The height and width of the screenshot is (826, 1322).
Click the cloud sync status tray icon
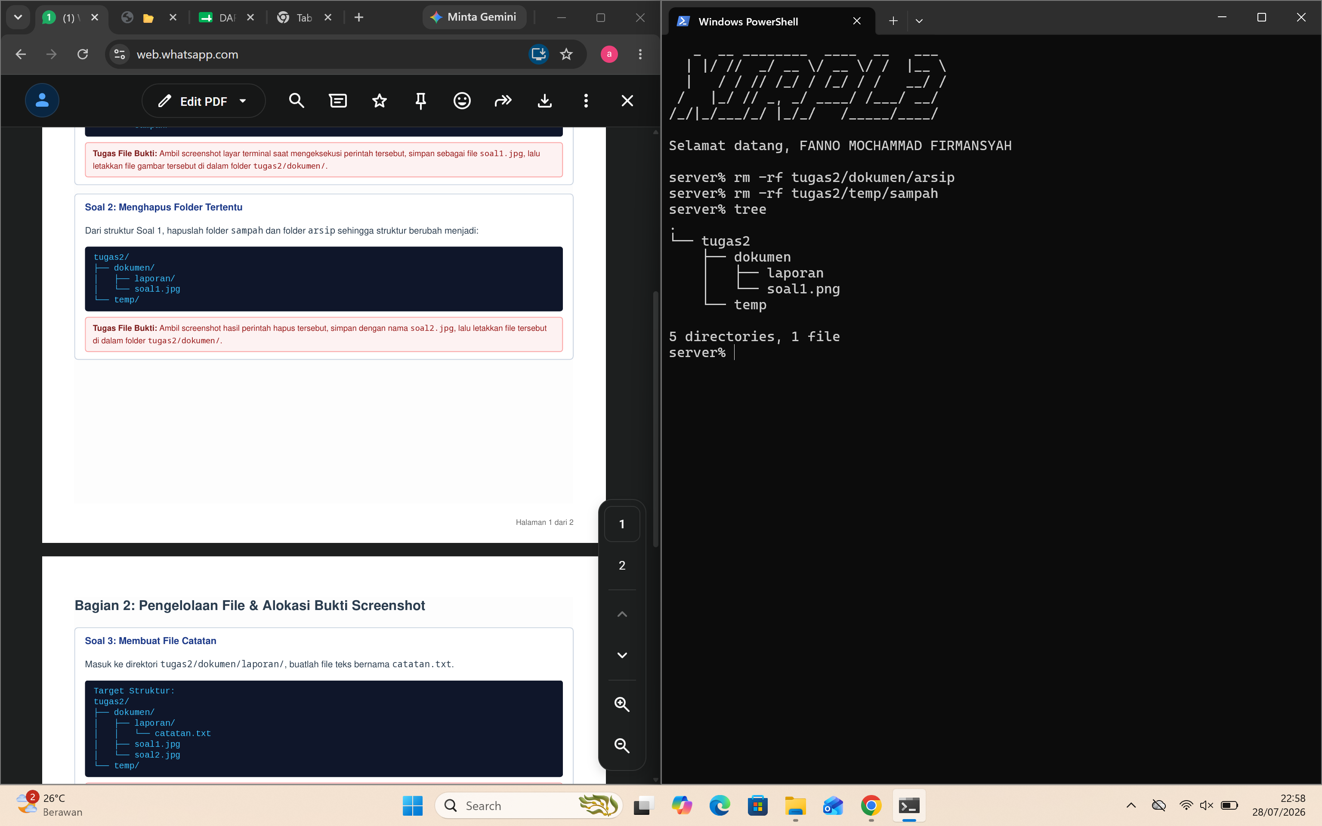1158,805
